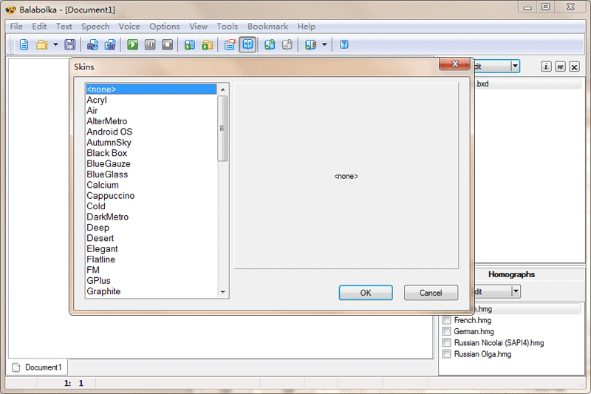Check the Russian Nicolai (SAPI4).hmg box
591x394 pixels.
(447, 342)
